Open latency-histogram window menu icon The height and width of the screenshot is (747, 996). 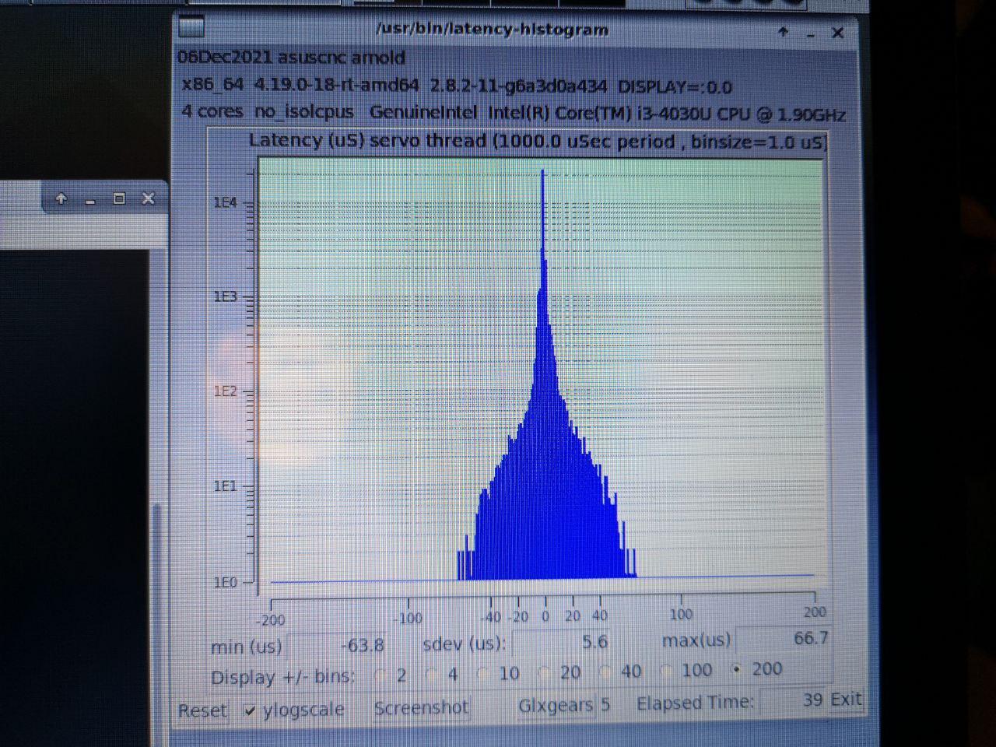click(x=191, y=28)
